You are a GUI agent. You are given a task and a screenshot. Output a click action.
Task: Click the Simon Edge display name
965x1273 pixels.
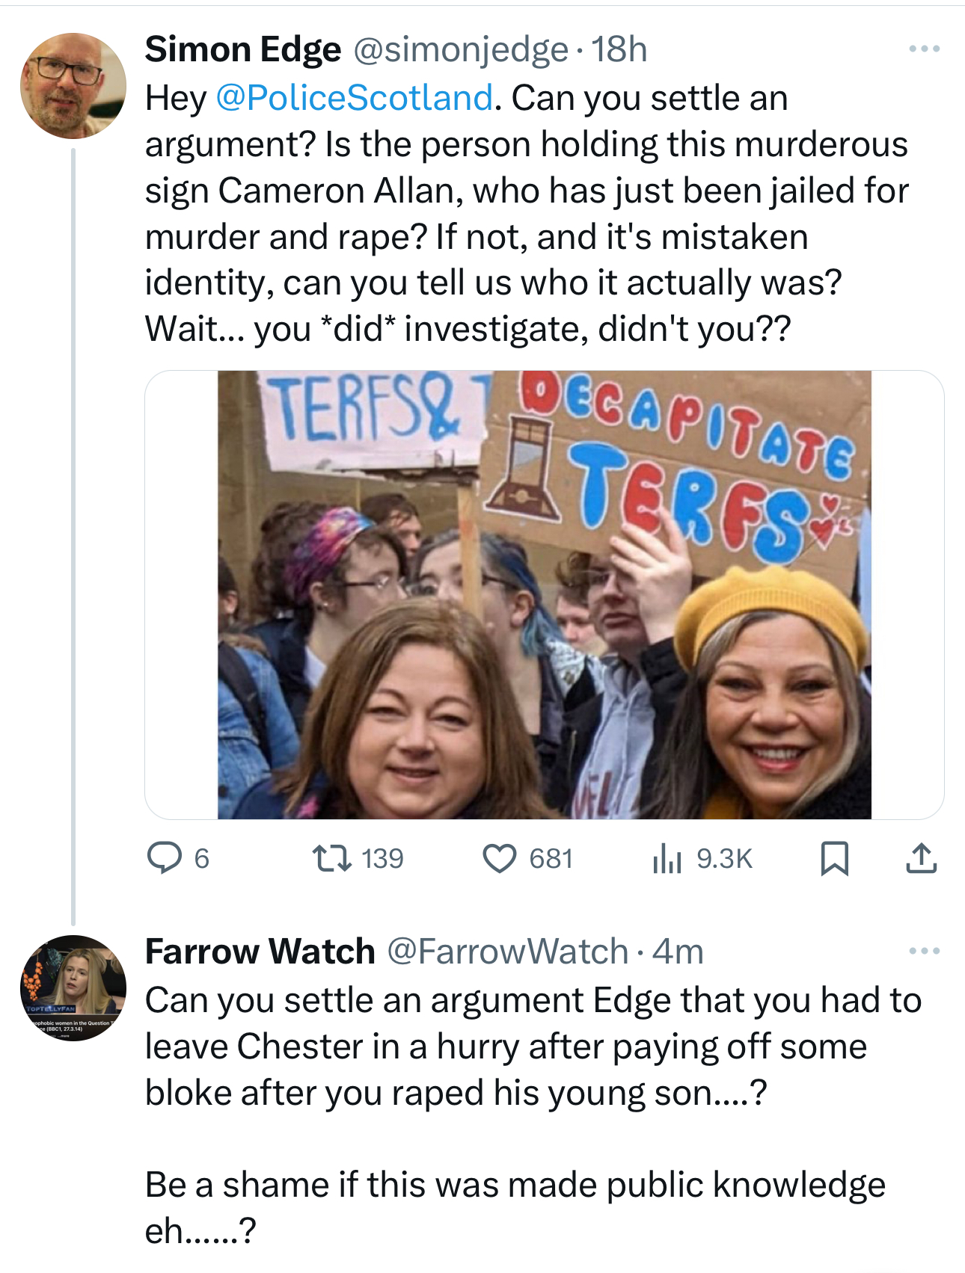tap(243, 50)
